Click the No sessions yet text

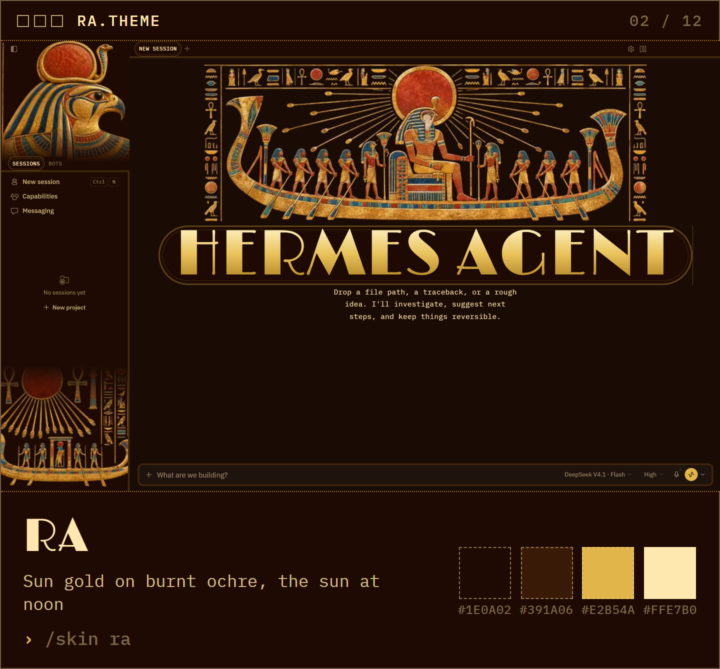64,292
